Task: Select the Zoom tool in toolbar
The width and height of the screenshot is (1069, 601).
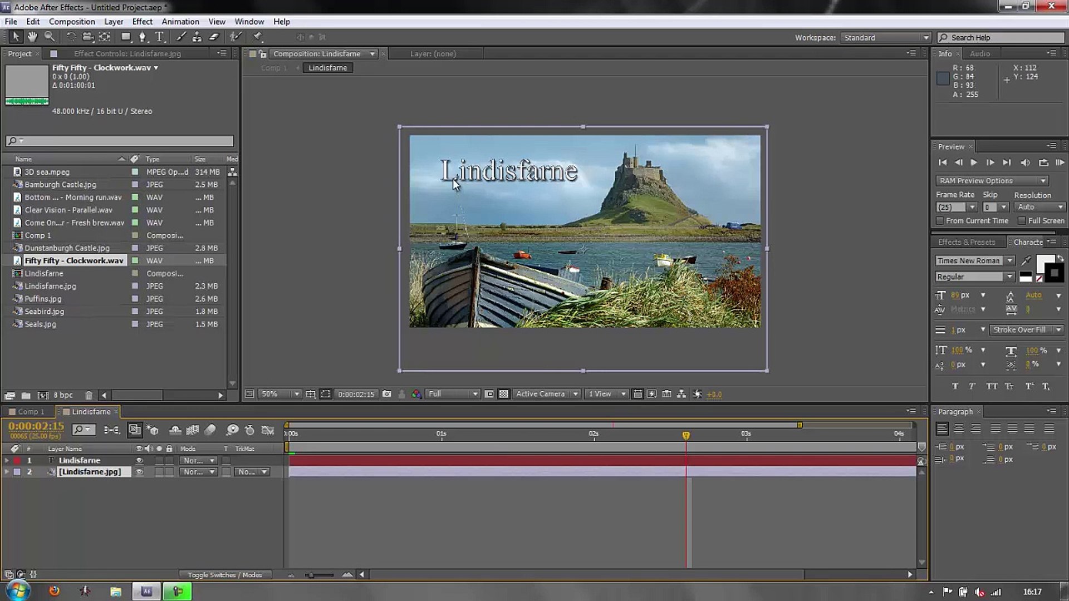Action: tap(50, 37)
